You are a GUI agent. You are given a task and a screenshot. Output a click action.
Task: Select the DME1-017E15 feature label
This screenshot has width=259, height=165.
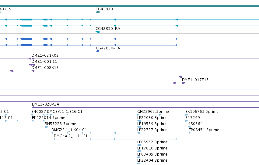click(x=195, y=80)
